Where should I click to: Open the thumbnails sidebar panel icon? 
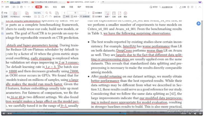point(2,28)
